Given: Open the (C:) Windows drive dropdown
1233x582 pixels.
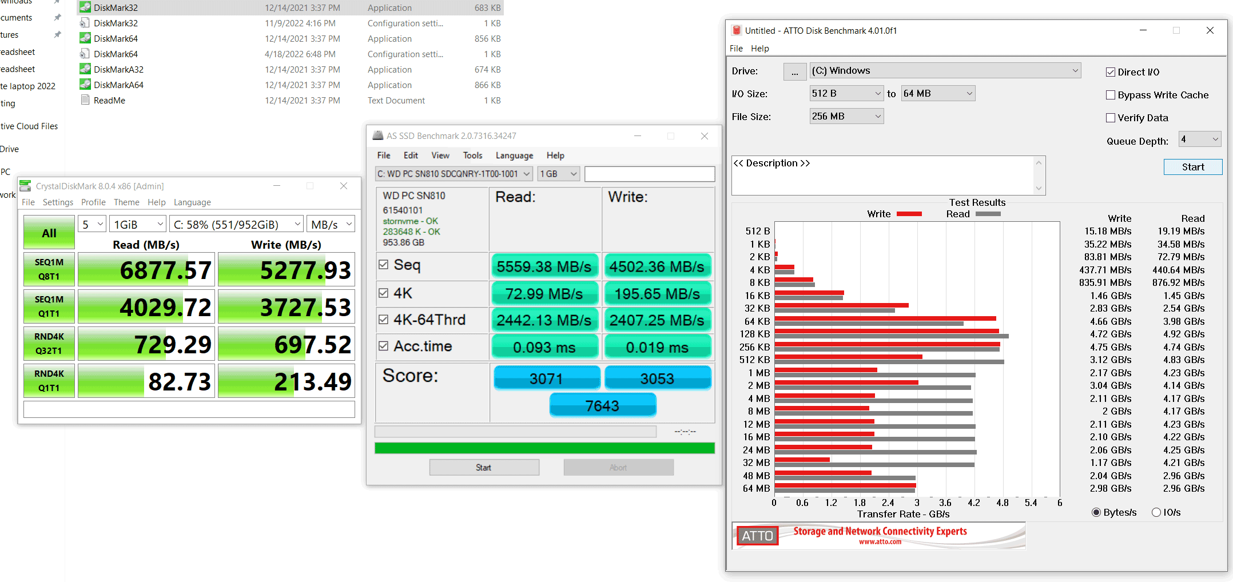Looking at the screenshot, I should (945, 71).
